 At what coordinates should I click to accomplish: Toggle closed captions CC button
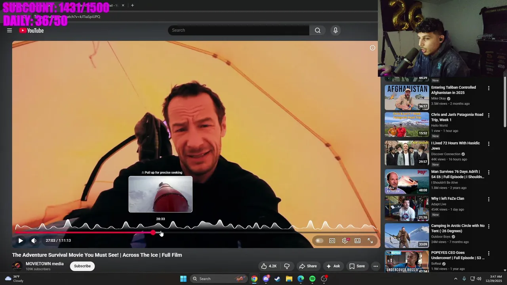pos(332,241)
